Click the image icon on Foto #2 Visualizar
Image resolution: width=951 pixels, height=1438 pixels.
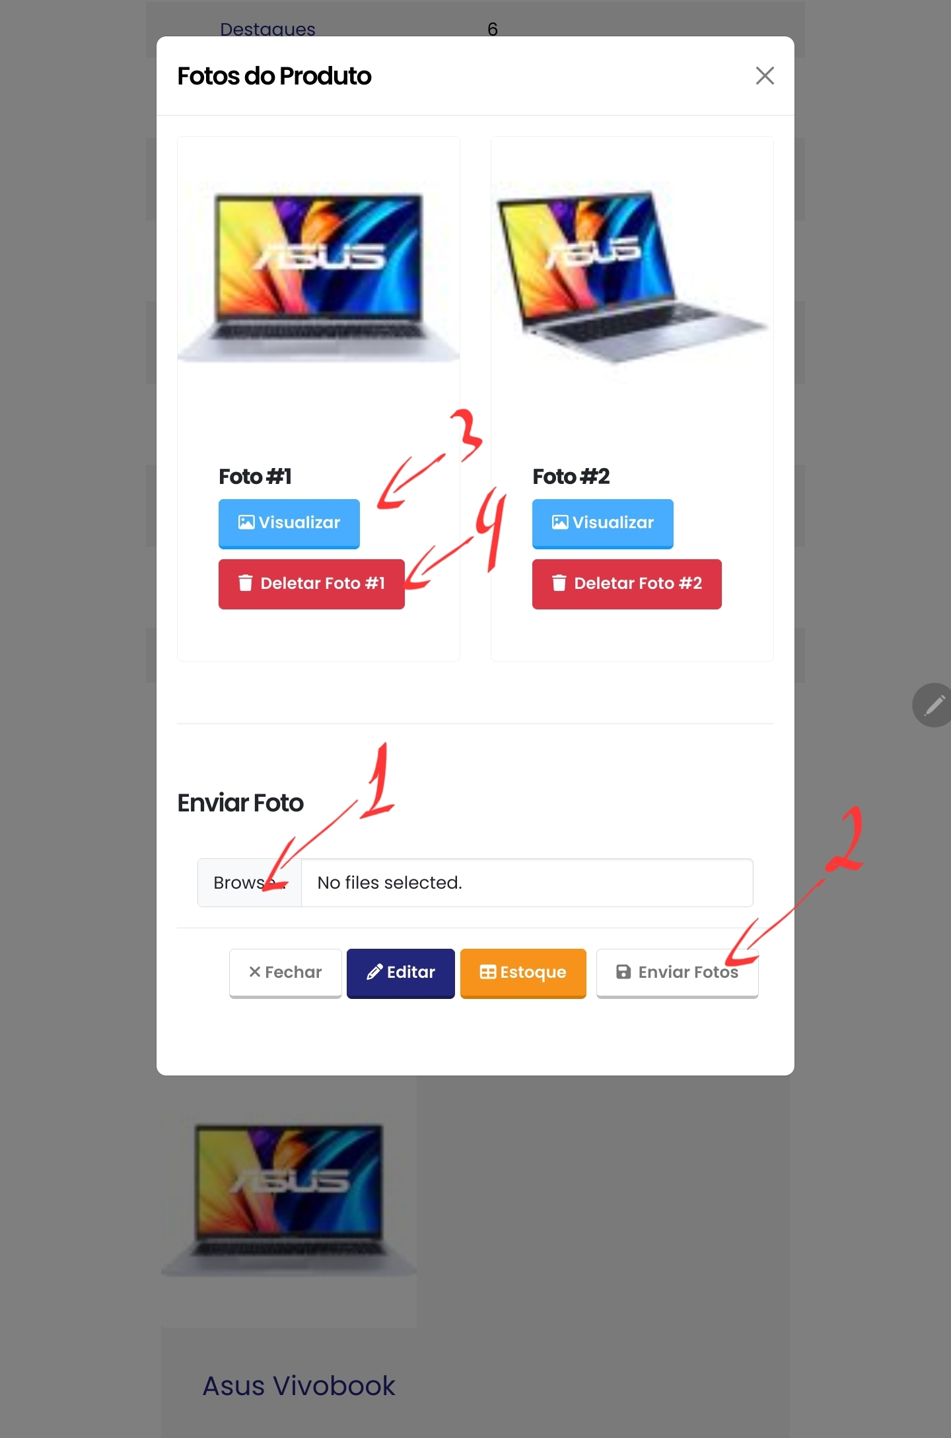click(560, 522)
